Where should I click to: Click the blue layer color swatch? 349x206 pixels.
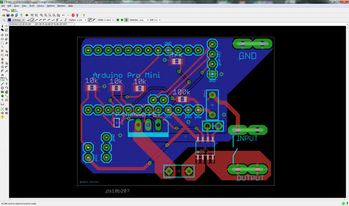click(x=10, y=20)
